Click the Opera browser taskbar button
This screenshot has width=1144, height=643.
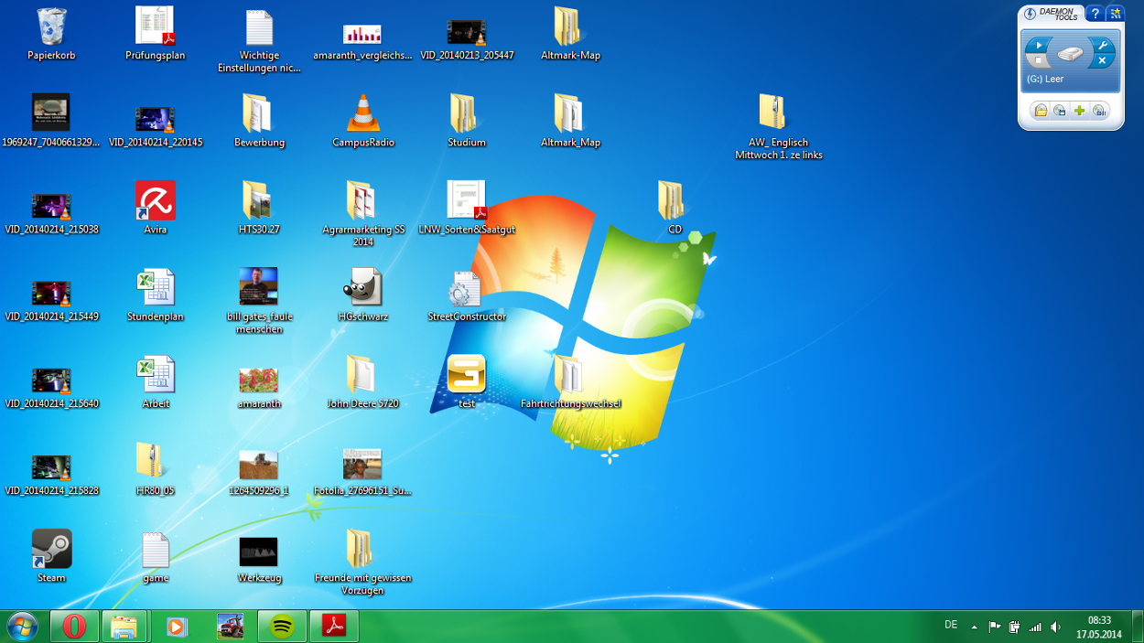(74, 627)
